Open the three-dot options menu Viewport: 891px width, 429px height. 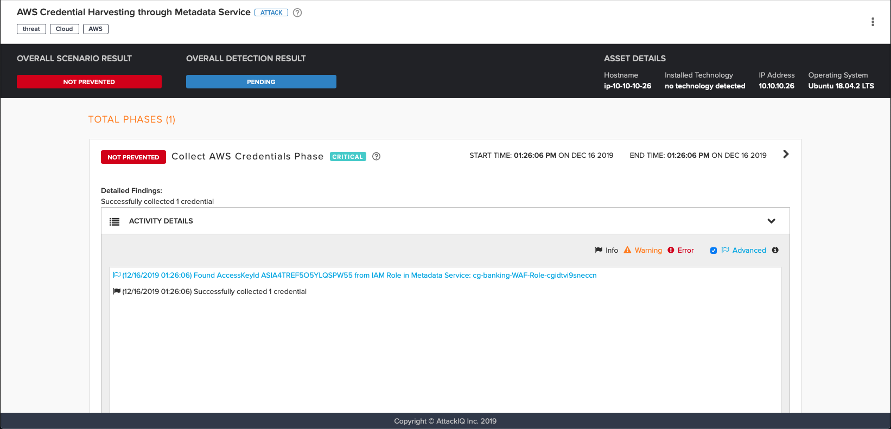tap(873, 22)
